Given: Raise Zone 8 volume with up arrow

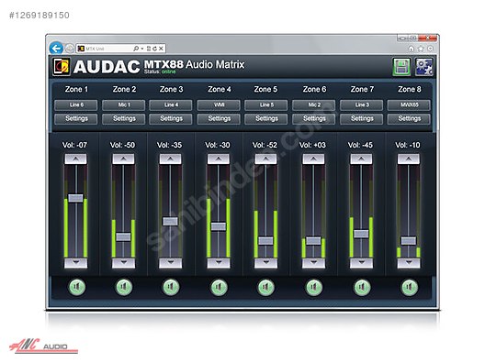Looking at the screenshot, I should (409, 159).
